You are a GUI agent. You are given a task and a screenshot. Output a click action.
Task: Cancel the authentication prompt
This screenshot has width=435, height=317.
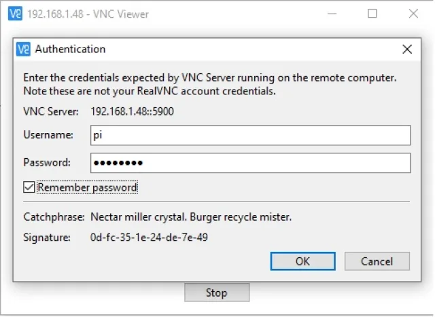[377, 261]
